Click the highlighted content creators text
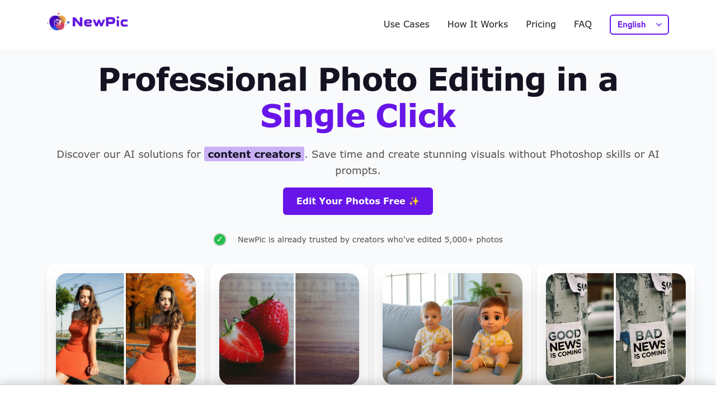This screenshot has height=403, width=716. point(254,154)
